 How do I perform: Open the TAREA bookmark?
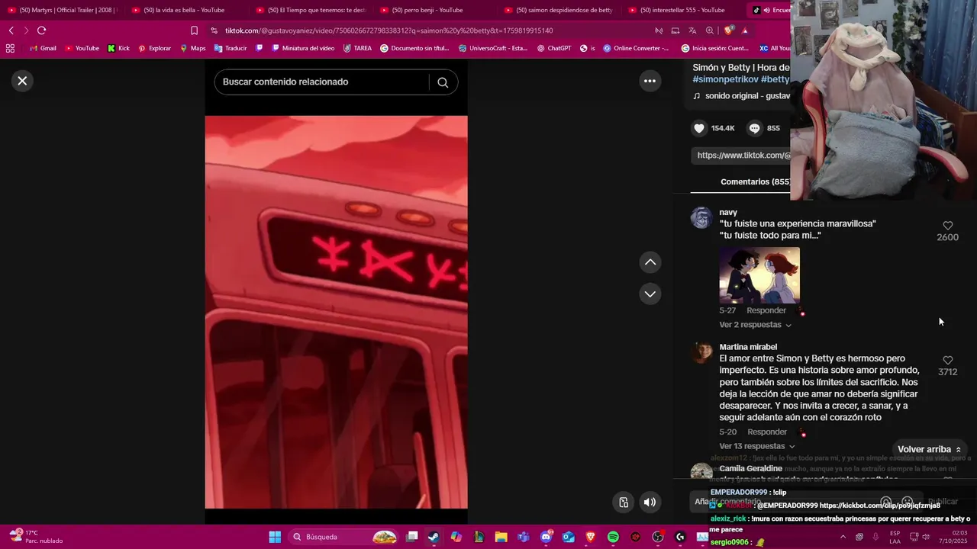pyautogui.click(x=357, y=48)
